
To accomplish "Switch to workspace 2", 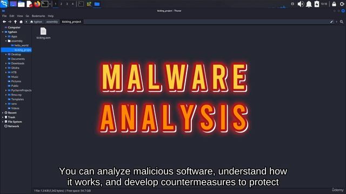I will 61,4.
